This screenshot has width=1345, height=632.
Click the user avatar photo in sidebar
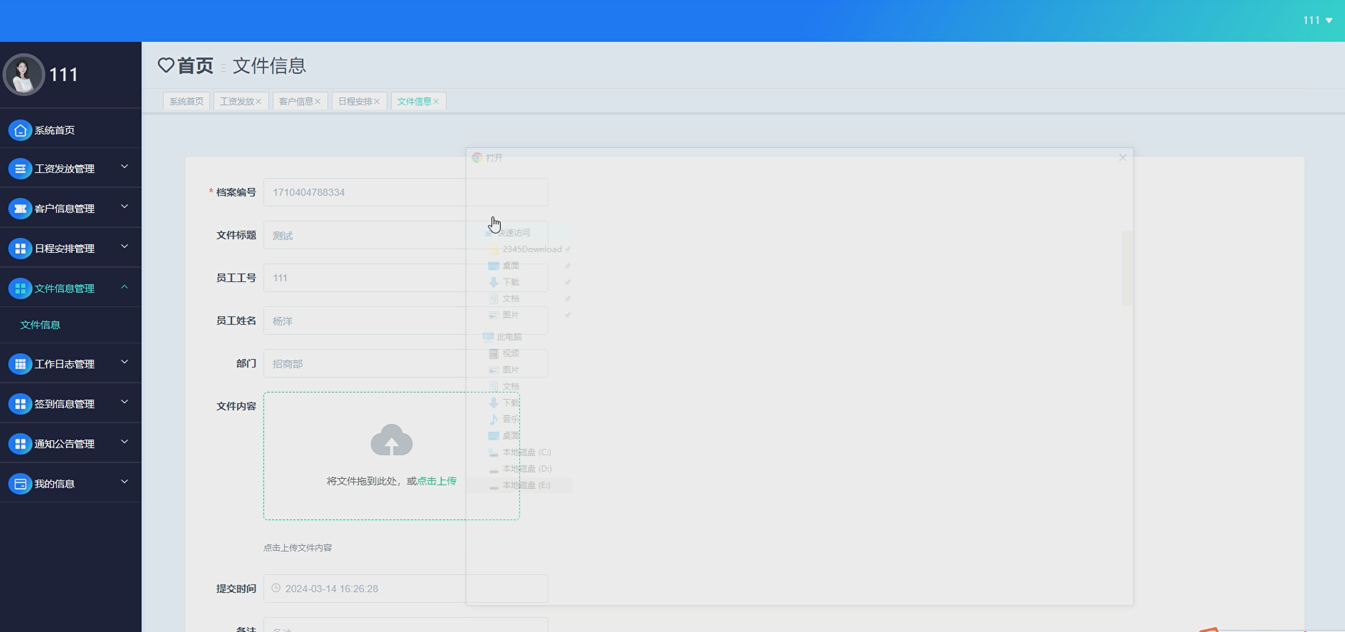coord(23,74)
